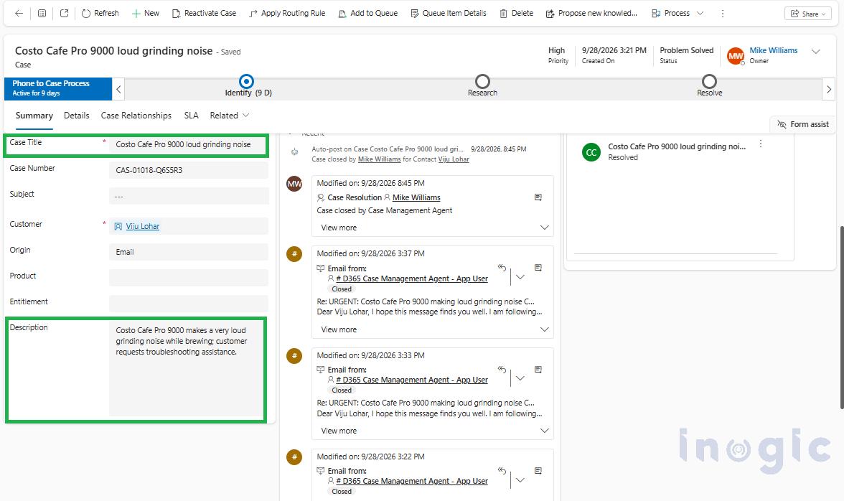
Task: Reply all on the 3:37 PM email
Action: coord(502,268)
